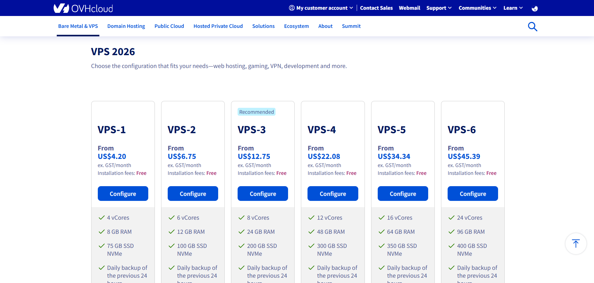Click the Contact Sales link
The width and height of the screenshot is (594, 283).
coord(376,8)
